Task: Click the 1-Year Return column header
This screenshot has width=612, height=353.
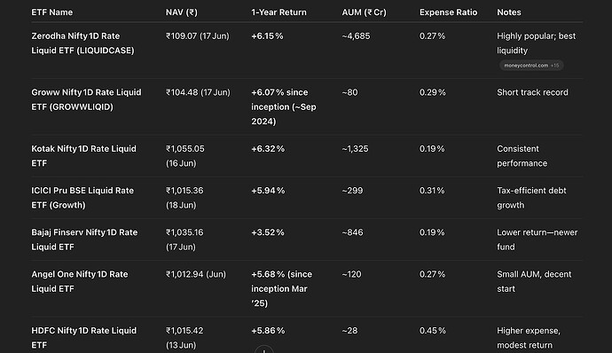Action: click(279, 12)
